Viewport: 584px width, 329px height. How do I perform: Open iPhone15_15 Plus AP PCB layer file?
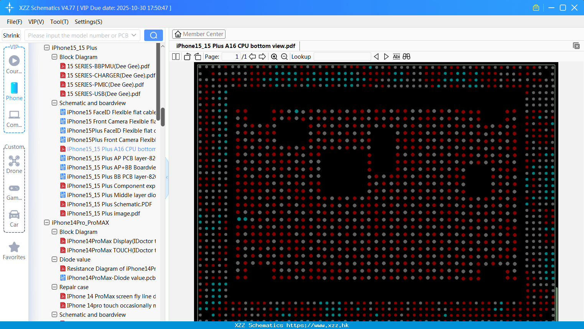pyautogui.click(x=108, y=158)
